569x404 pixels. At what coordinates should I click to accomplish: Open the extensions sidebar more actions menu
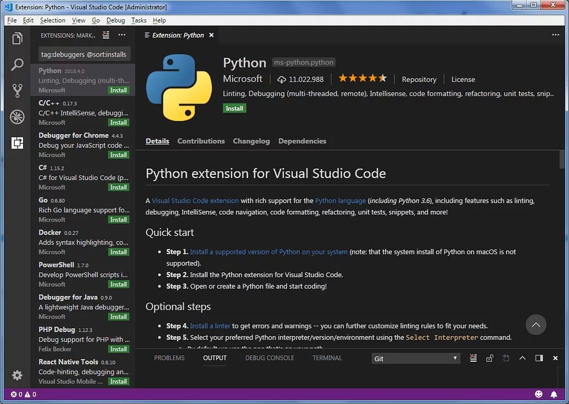coord(122,35)
